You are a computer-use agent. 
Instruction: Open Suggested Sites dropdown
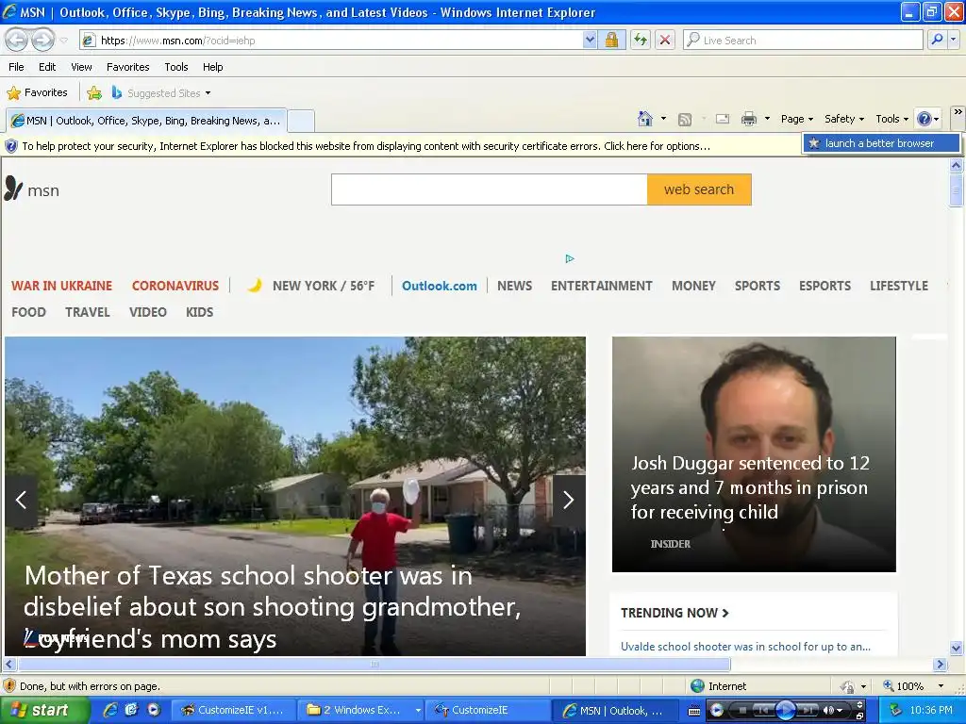tap(161, 93)
